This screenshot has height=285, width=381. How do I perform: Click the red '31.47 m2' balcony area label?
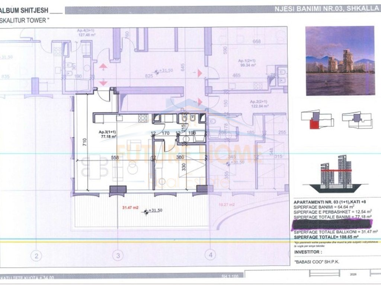130,207
